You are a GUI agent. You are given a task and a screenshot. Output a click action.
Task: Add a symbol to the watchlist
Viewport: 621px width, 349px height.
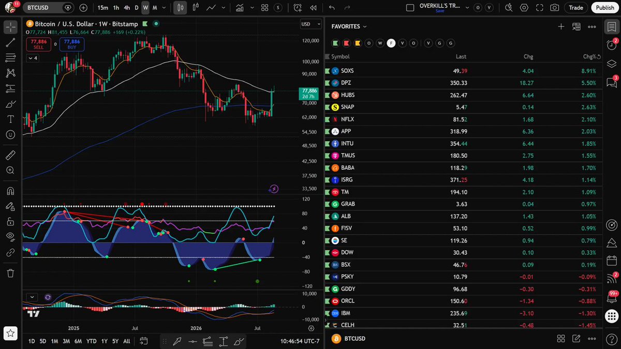[561, 26]
